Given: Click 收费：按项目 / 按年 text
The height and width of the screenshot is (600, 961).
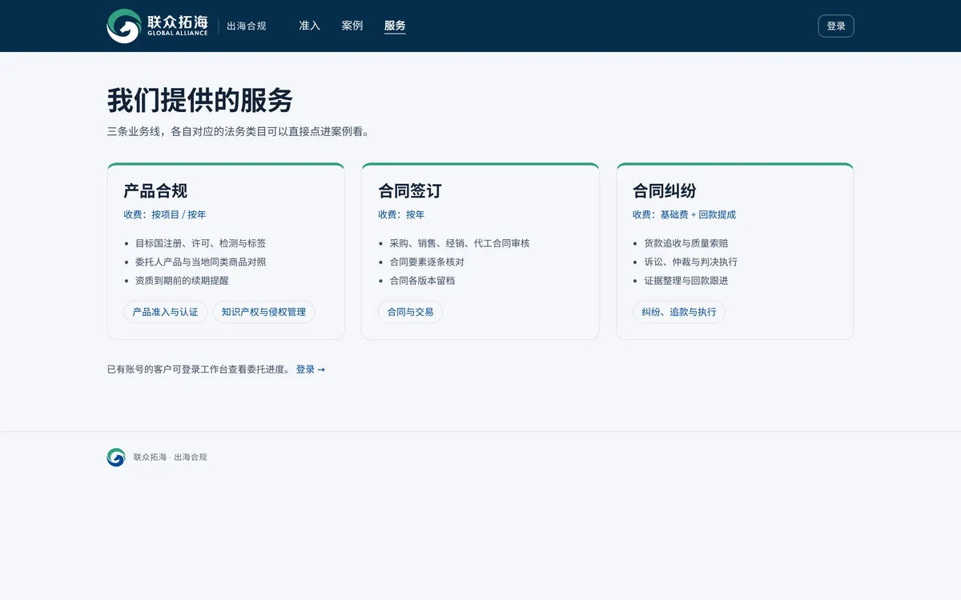Looking at the screenshot, I should pyautogui.click(x=165, y=214).
